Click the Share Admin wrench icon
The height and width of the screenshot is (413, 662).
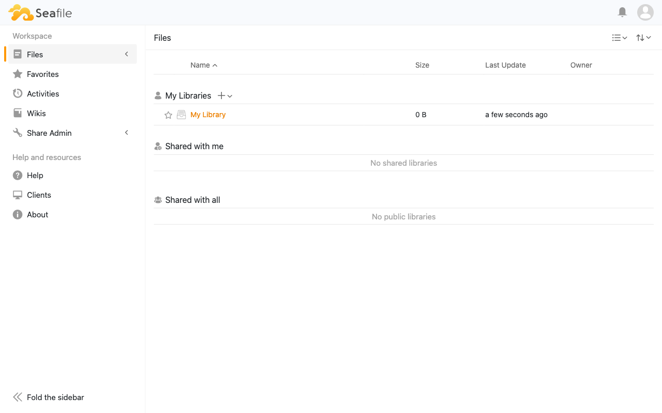click(18, 133)
